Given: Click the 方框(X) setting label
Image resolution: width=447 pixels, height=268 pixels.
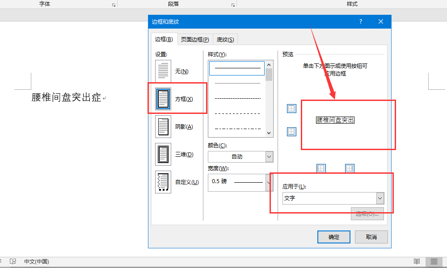Looking at the screenshot, I should (184, 99).
